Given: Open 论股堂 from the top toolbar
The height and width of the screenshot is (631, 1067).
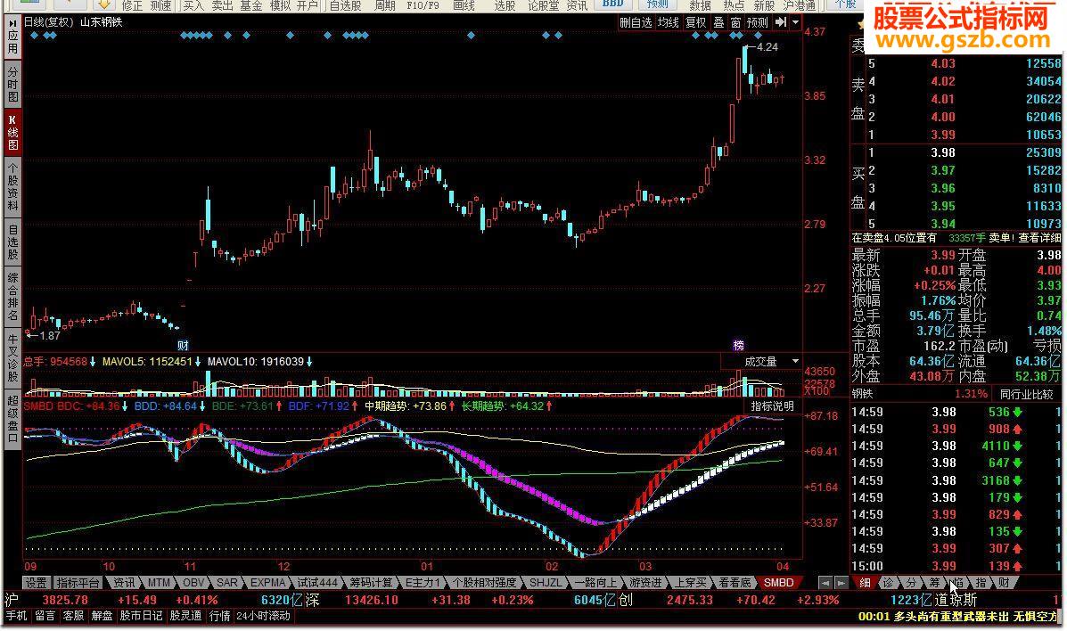Looking at the screenshot, I should click(x=544, y=5).
